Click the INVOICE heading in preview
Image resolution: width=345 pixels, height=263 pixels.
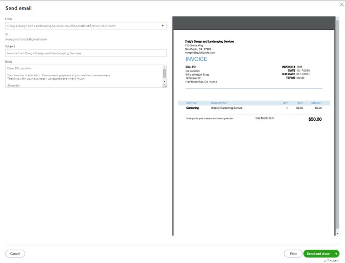coord(196,59)
